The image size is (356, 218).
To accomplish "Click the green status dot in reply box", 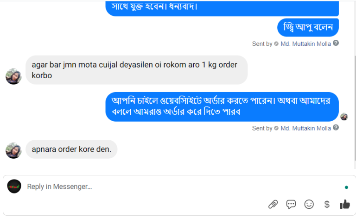I will (x=346, y=187).
